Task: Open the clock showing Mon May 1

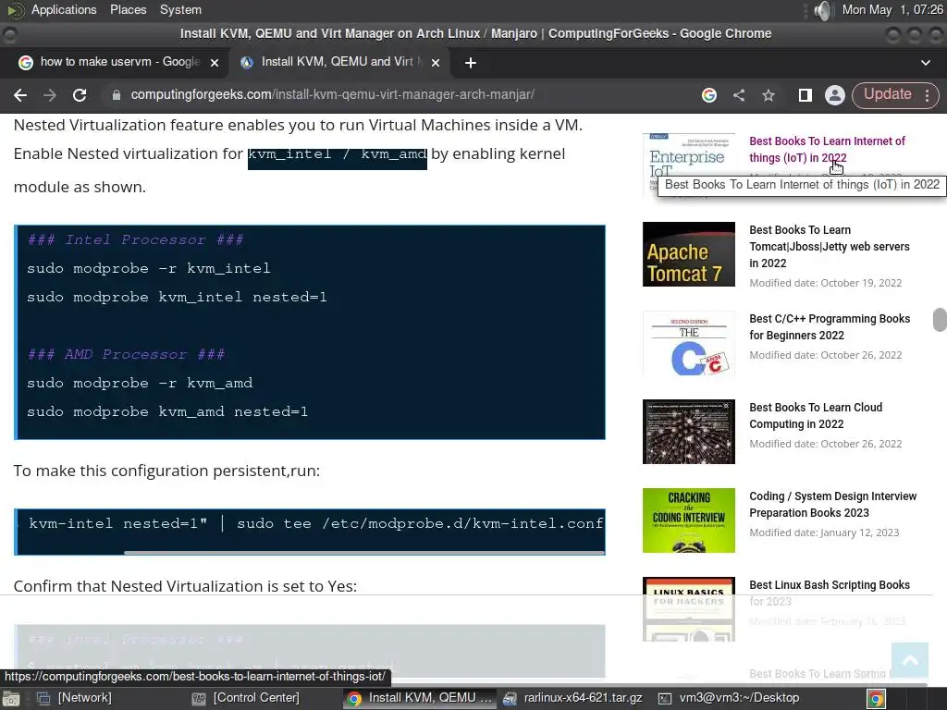Action: [x=892, y=9]
